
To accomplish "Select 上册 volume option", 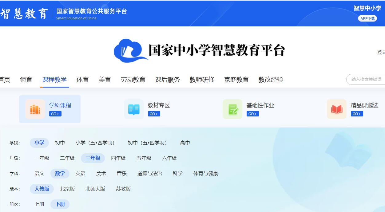I will pos(39,204).
